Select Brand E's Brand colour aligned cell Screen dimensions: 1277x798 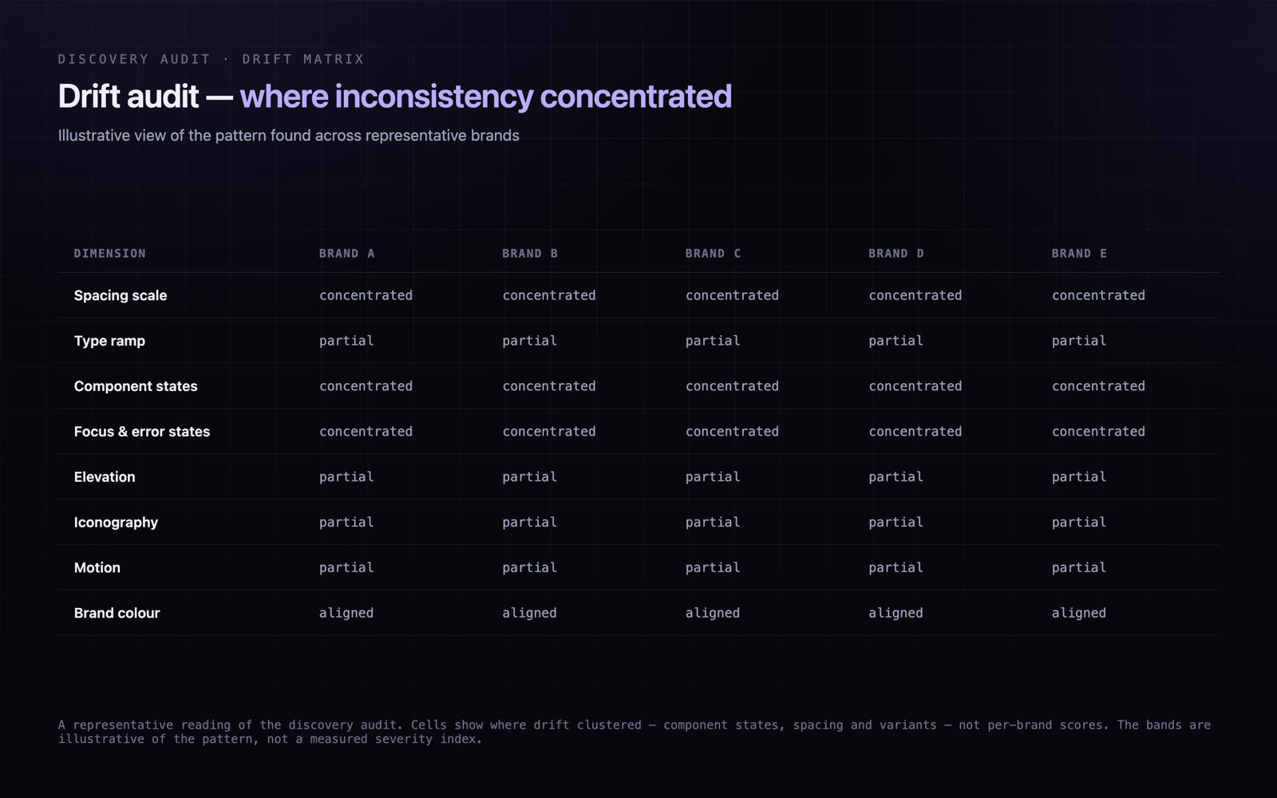coord(1078,614)
